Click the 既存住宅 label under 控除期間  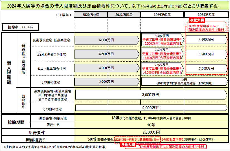tap(53, 125)
